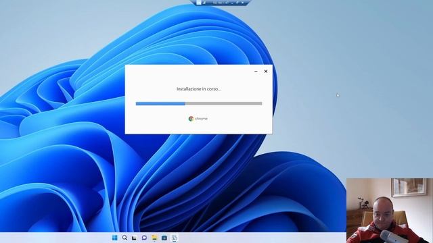The height and width of the screenshot is (243, 433).
Task: Click the Chrome logo in installer
Action: click(x=191, y=119)
